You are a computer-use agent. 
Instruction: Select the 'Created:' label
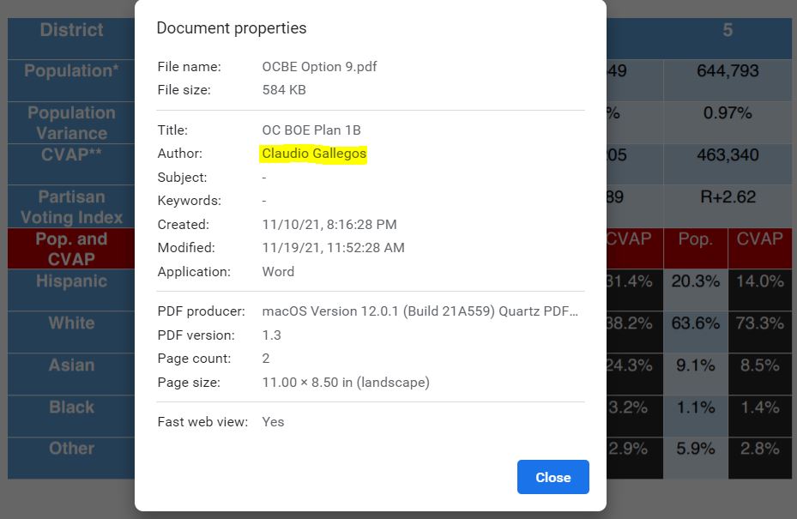pyautogui.click(x=183, y=225)
